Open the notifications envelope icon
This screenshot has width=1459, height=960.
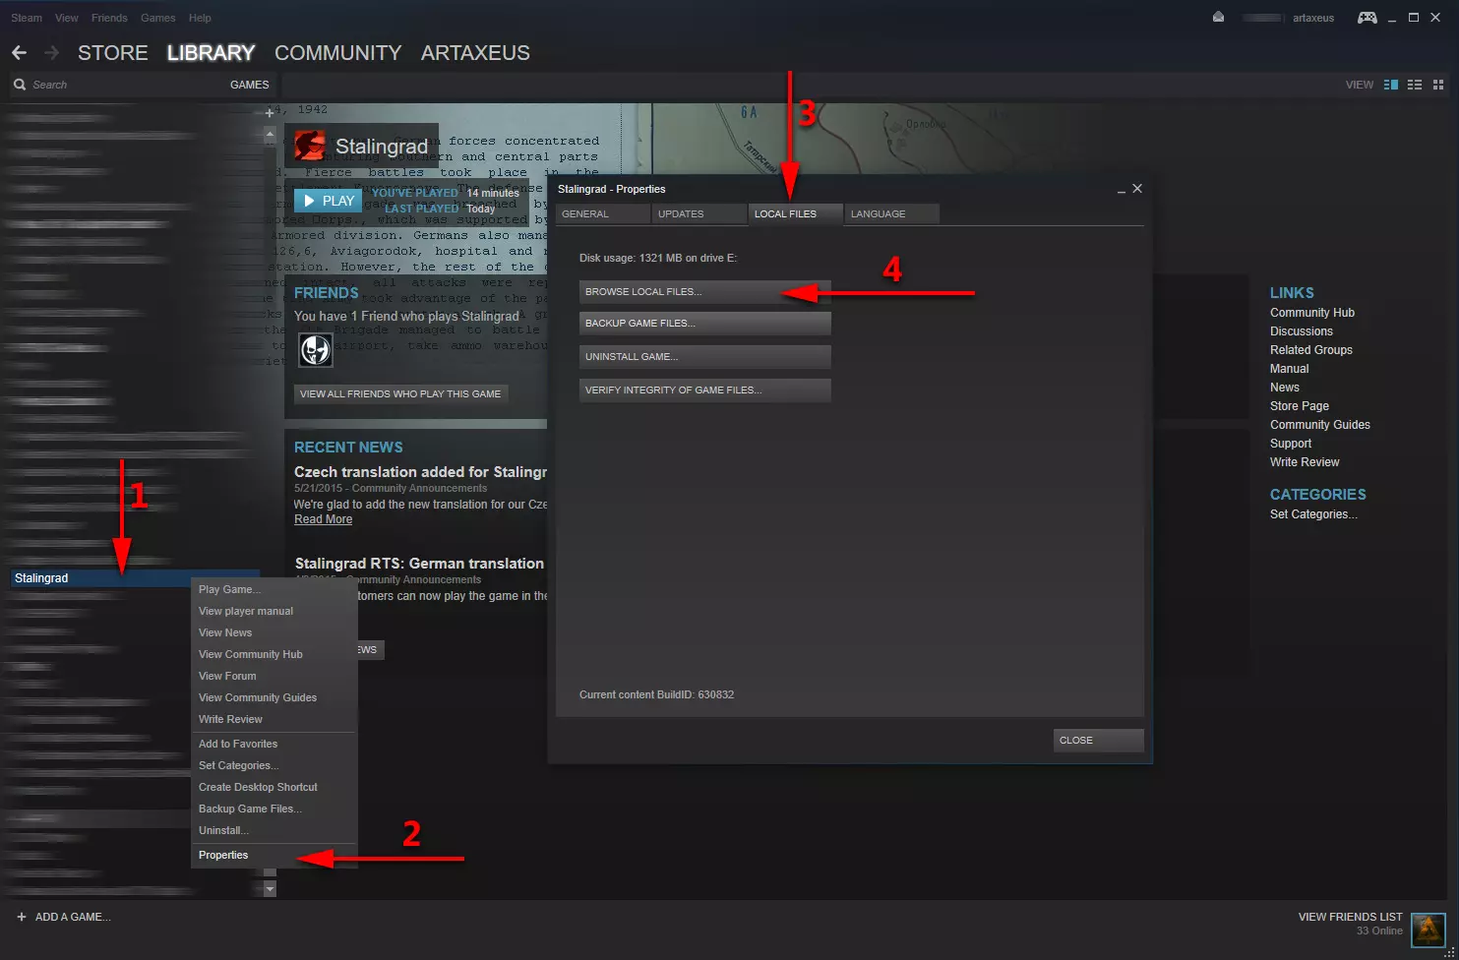pyautogui.click(x=1218, y=17)
